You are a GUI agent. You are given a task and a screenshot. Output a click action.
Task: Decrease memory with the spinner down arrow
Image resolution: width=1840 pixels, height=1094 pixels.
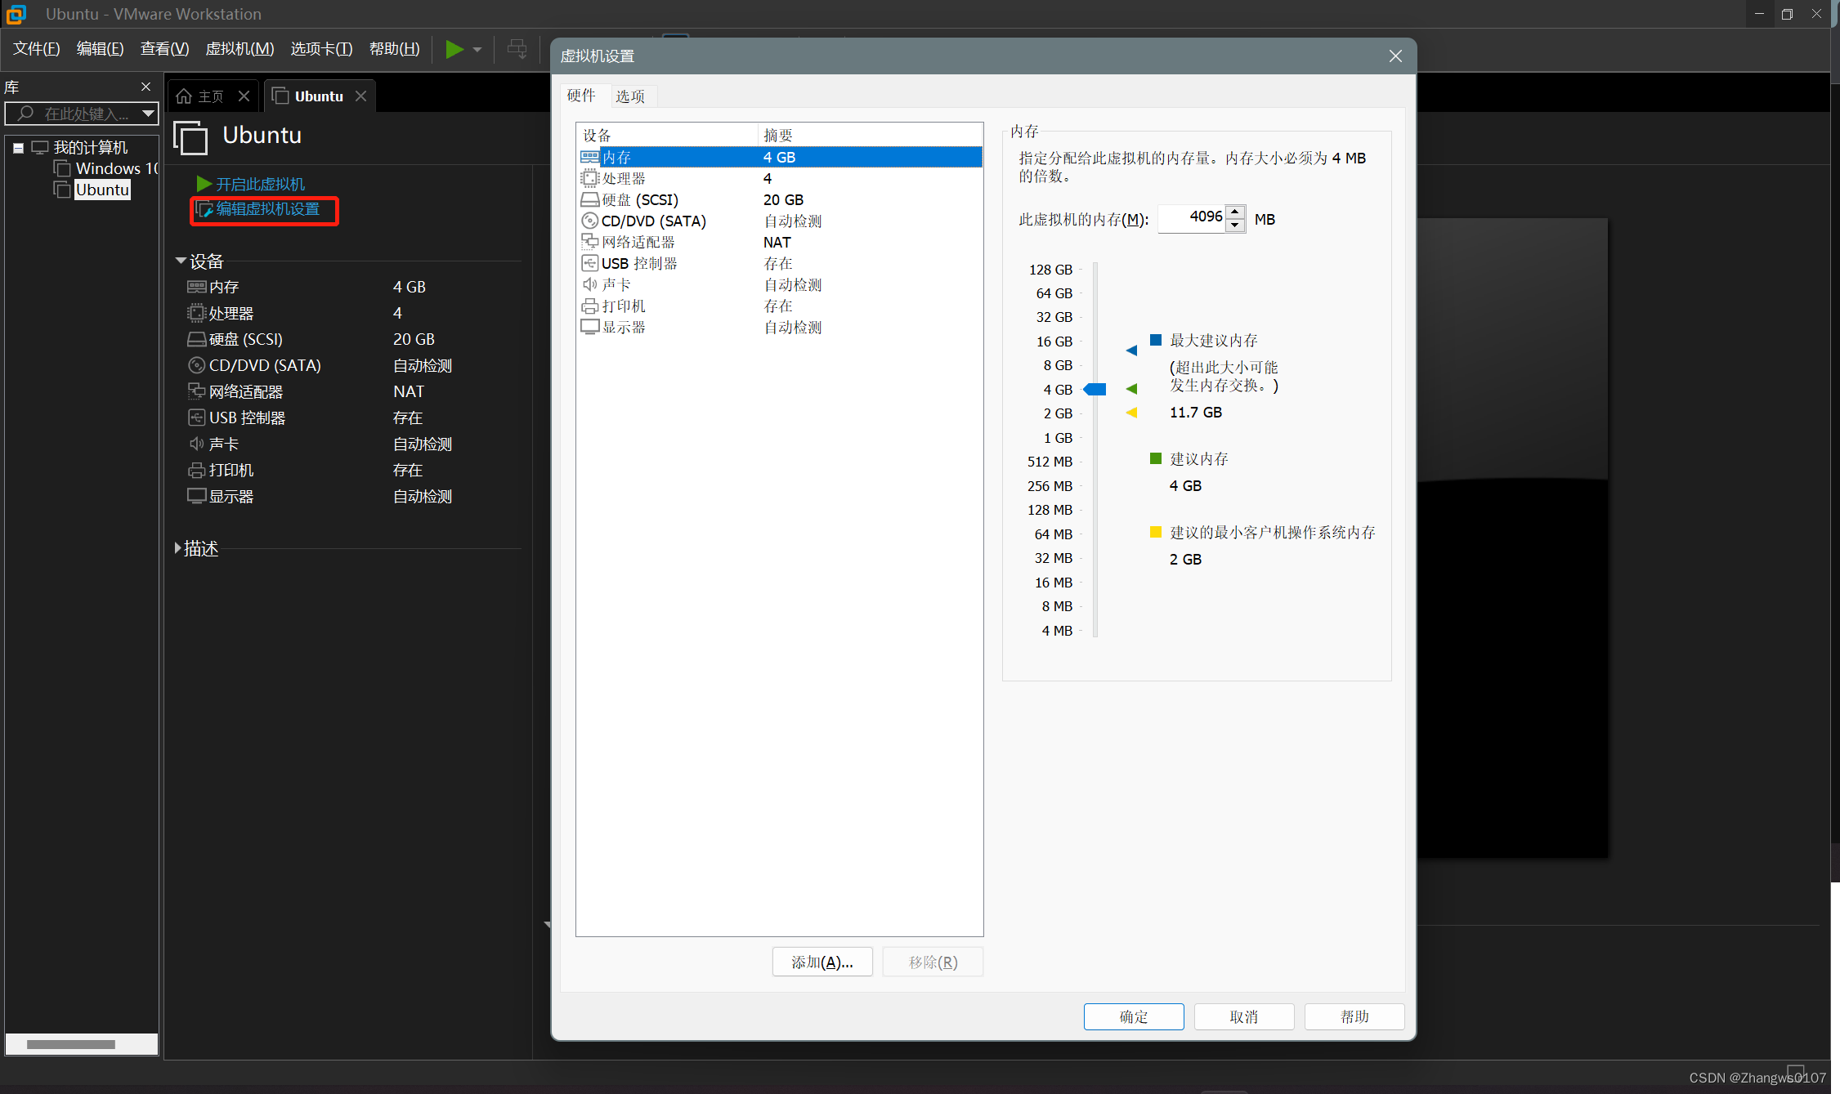[1235, 225]
